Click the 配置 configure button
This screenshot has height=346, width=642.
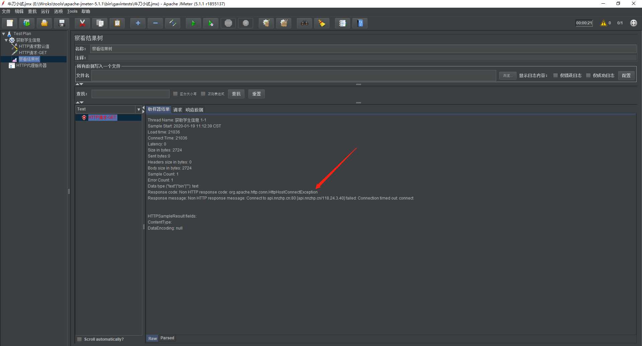point(626,76)
